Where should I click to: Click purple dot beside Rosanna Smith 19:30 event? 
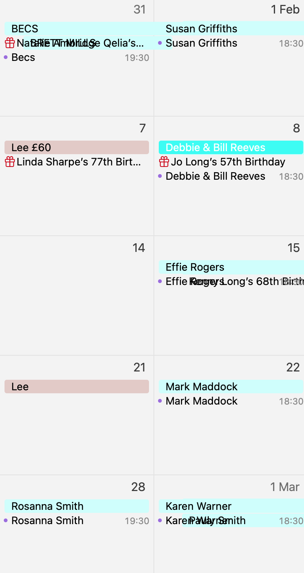pyautogui.click(x=6, y=521)
